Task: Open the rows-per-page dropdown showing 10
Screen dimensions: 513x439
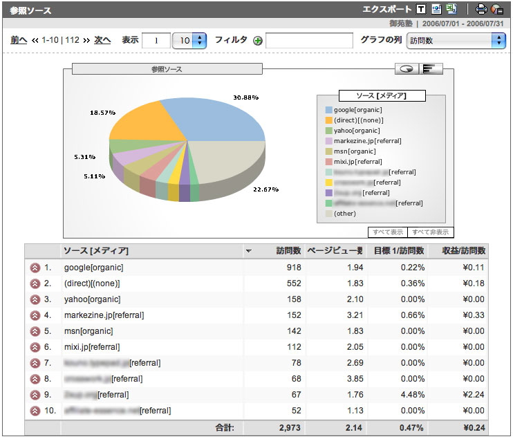Action: (x=189, y=40)
